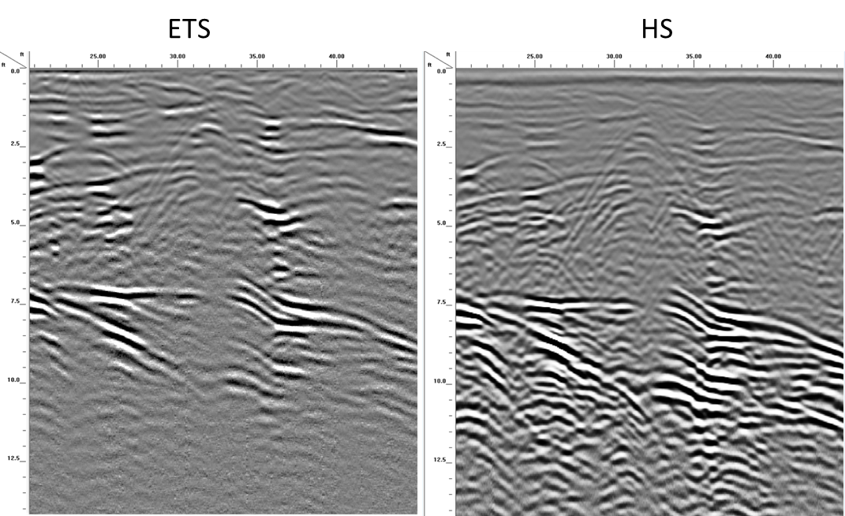Image resolution: width=845 pixels, height=516 pixels.
Task: Click the 40.00 mark on left horizontal ruler
Action: [336, 57]
